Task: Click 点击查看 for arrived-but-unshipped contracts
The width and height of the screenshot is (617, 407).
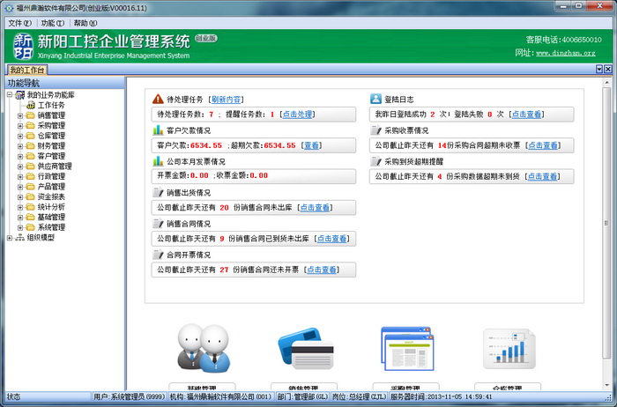Action: click(x=332, y=239)
